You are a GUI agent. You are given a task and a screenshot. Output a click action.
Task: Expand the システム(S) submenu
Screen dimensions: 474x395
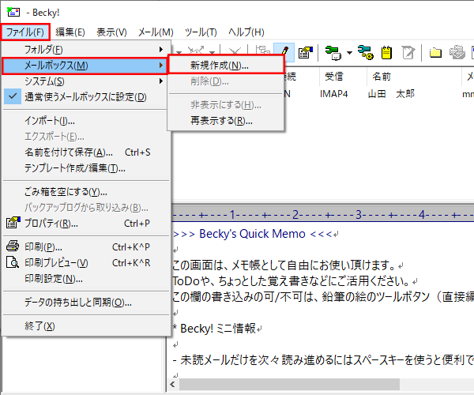[85, 81]
